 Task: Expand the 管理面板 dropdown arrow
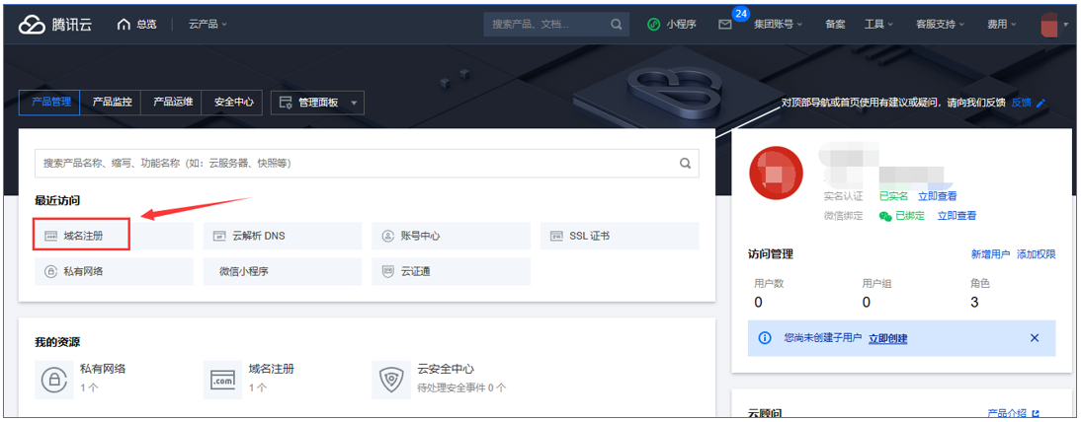pos(355,103)
